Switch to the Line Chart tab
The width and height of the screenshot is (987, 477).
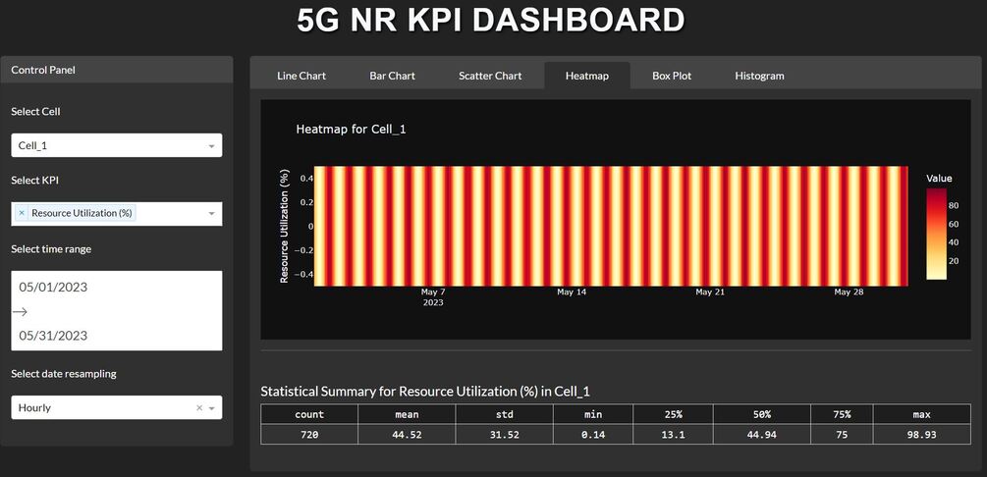pos(301,76)
